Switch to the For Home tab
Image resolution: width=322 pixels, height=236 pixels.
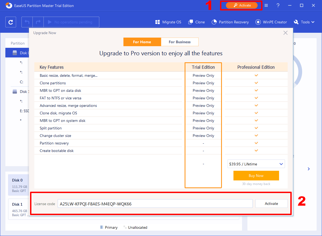[x=142, y=42]
